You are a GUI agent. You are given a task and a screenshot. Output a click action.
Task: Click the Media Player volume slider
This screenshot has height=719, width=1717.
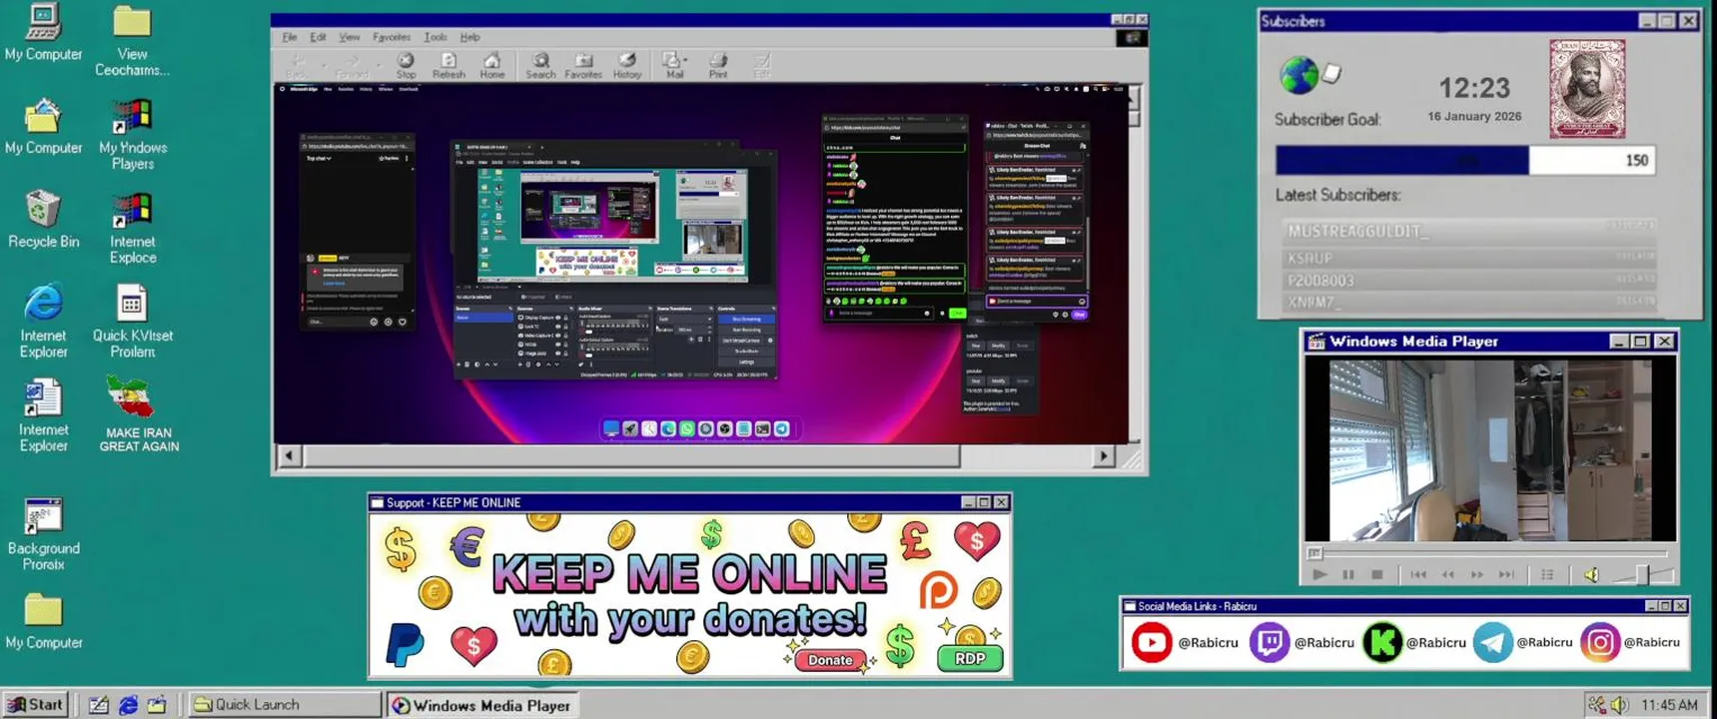coord(1641,574)
